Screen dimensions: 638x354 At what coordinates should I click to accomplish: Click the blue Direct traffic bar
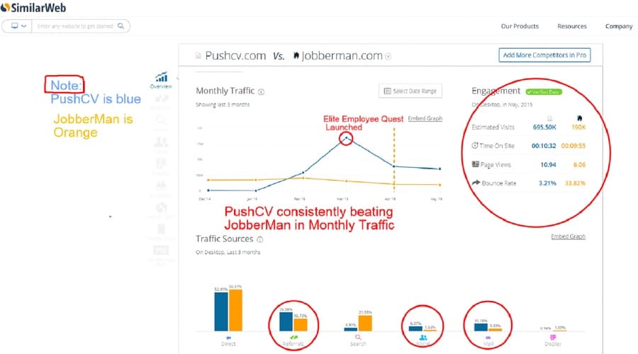pyautogui.click(x=221, y=312)
